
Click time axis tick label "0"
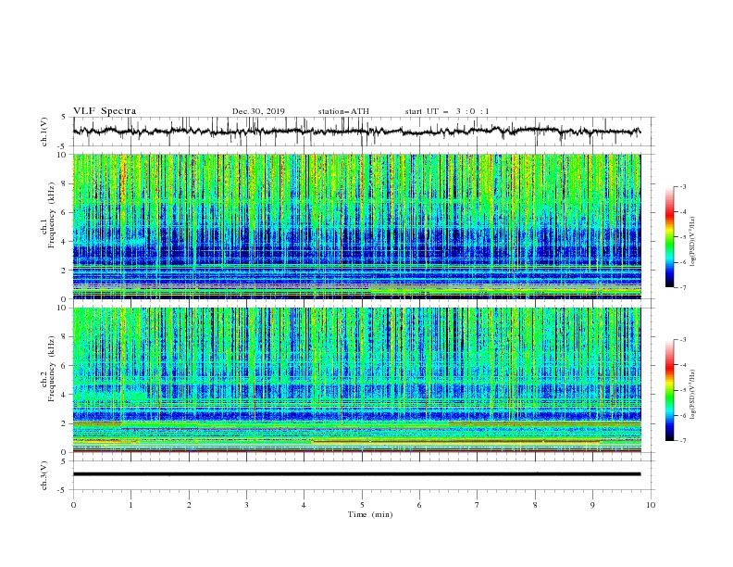click(x=73, y=505)
